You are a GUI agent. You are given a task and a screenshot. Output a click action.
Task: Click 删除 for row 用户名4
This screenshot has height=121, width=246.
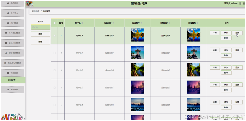(226, 107)
